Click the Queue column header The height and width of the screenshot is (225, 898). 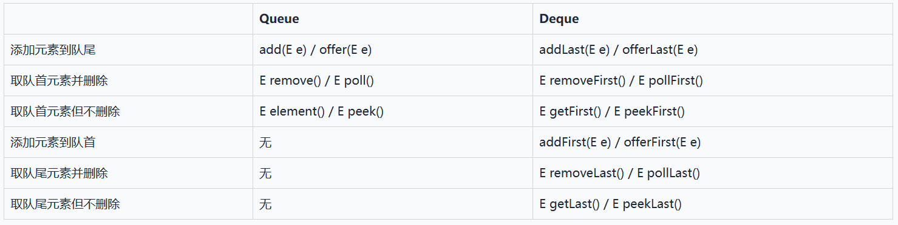click(393, 19)
